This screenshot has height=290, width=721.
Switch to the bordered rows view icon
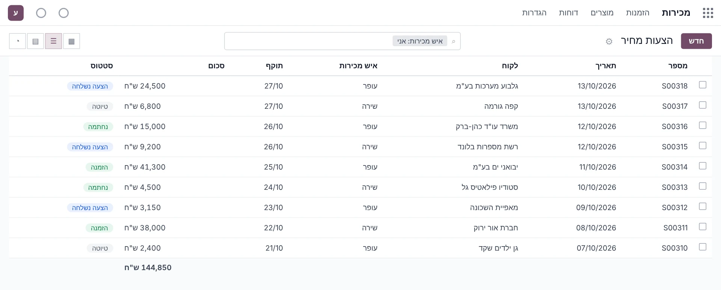[x=36, y=41]
